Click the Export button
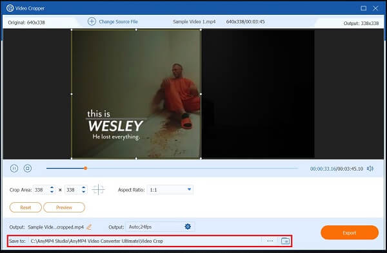 pos(350,232)
